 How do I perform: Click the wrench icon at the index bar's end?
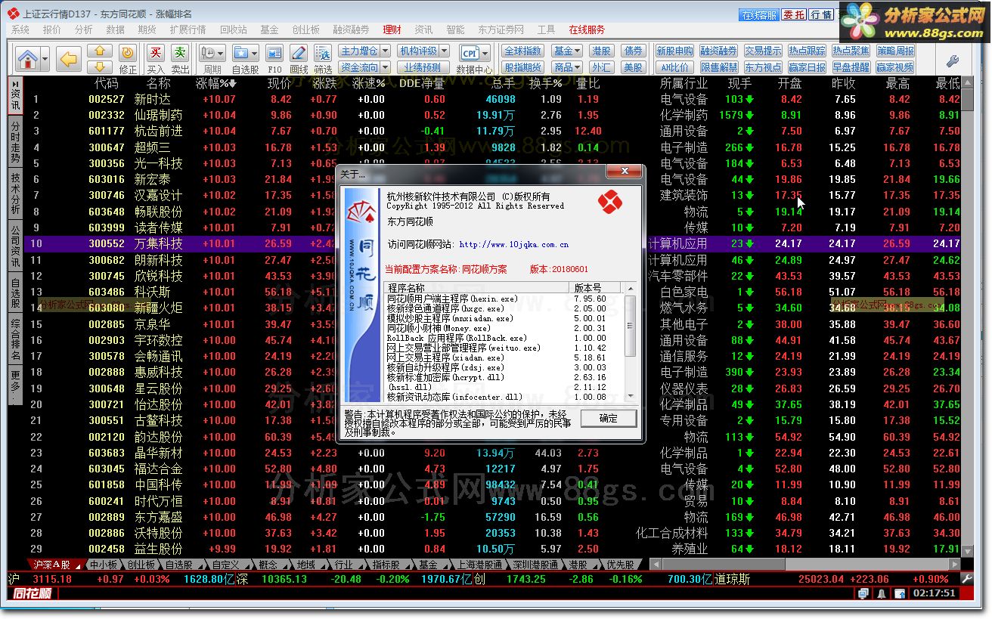967,579
